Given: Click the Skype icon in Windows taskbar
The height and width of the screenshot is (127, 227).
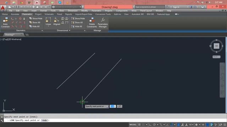Looking at the screenshot, I should [x=60, y=2].
